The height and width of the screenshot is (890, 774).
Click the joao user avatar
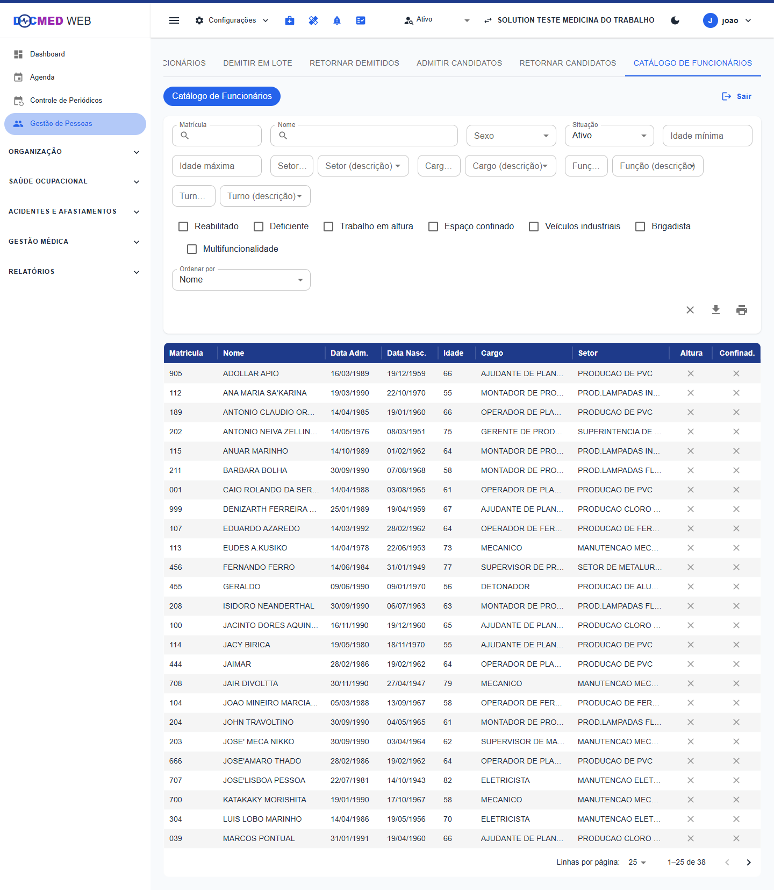pyautogui.click(x=710, y=20)
